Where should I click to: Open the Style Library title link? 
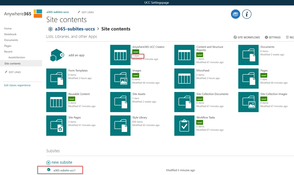(140, 118)
